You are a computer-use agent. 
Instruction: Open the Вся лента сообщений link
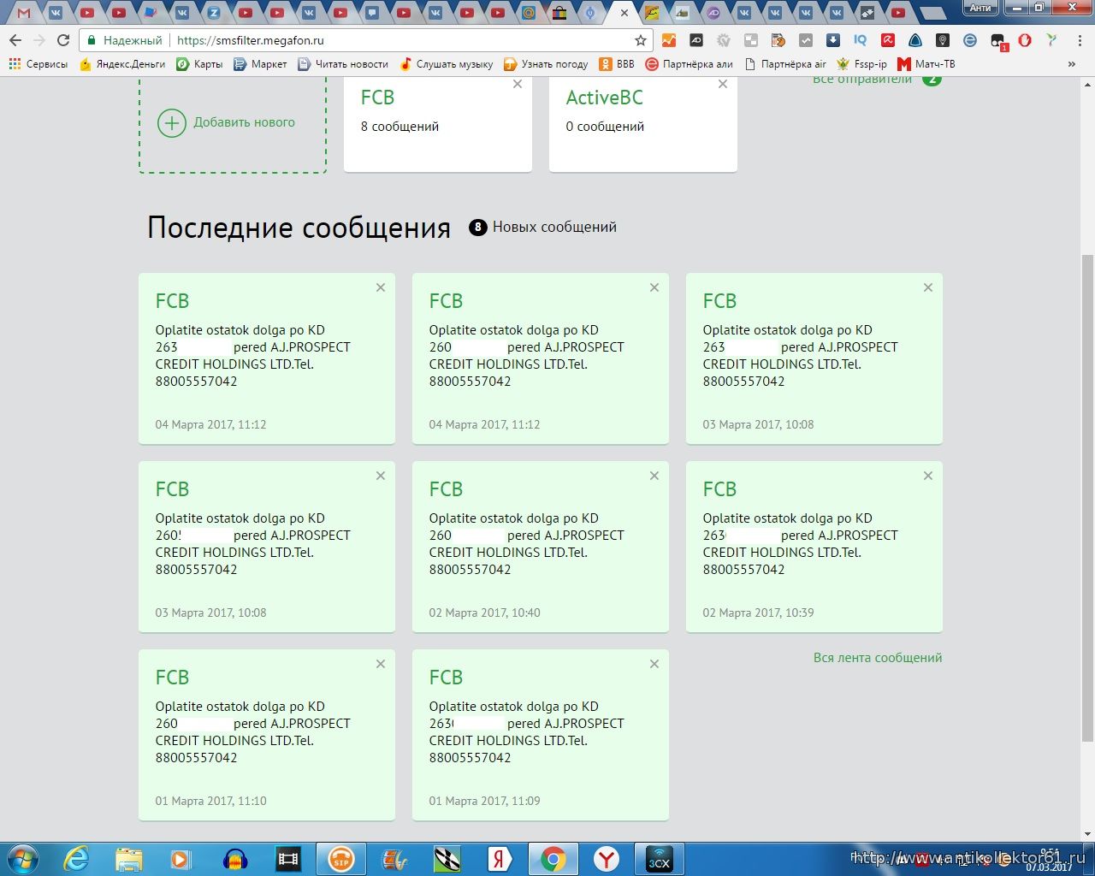click(x=878, y=658)
